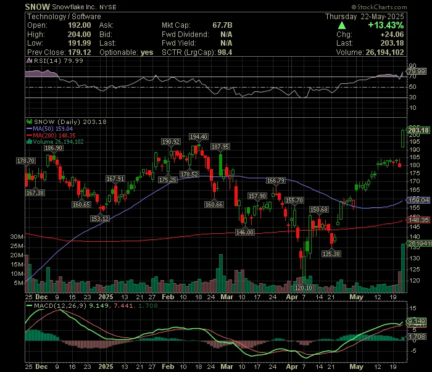432x372 pixels.
Task: Select the 150.68 high label
Action: point(319,210)
